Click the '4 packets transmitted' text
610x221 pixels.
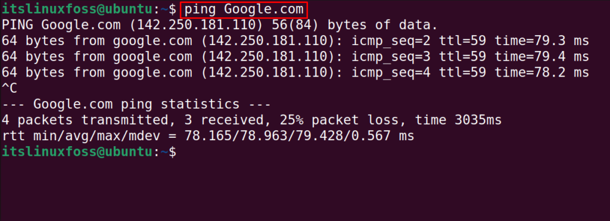coord(86,121)
